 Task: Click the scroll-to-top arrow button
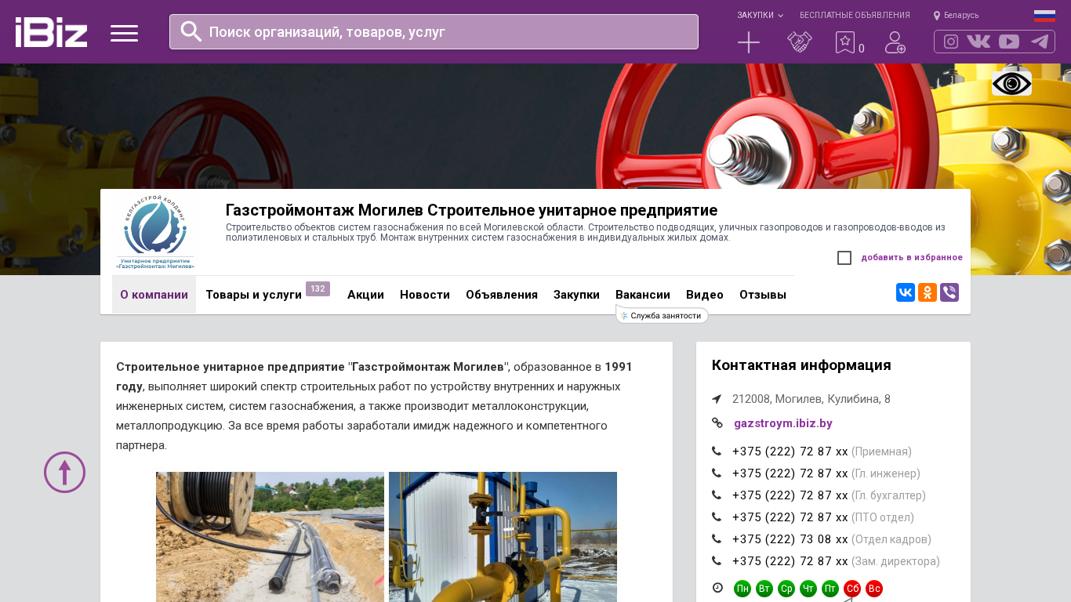[64, 472]
